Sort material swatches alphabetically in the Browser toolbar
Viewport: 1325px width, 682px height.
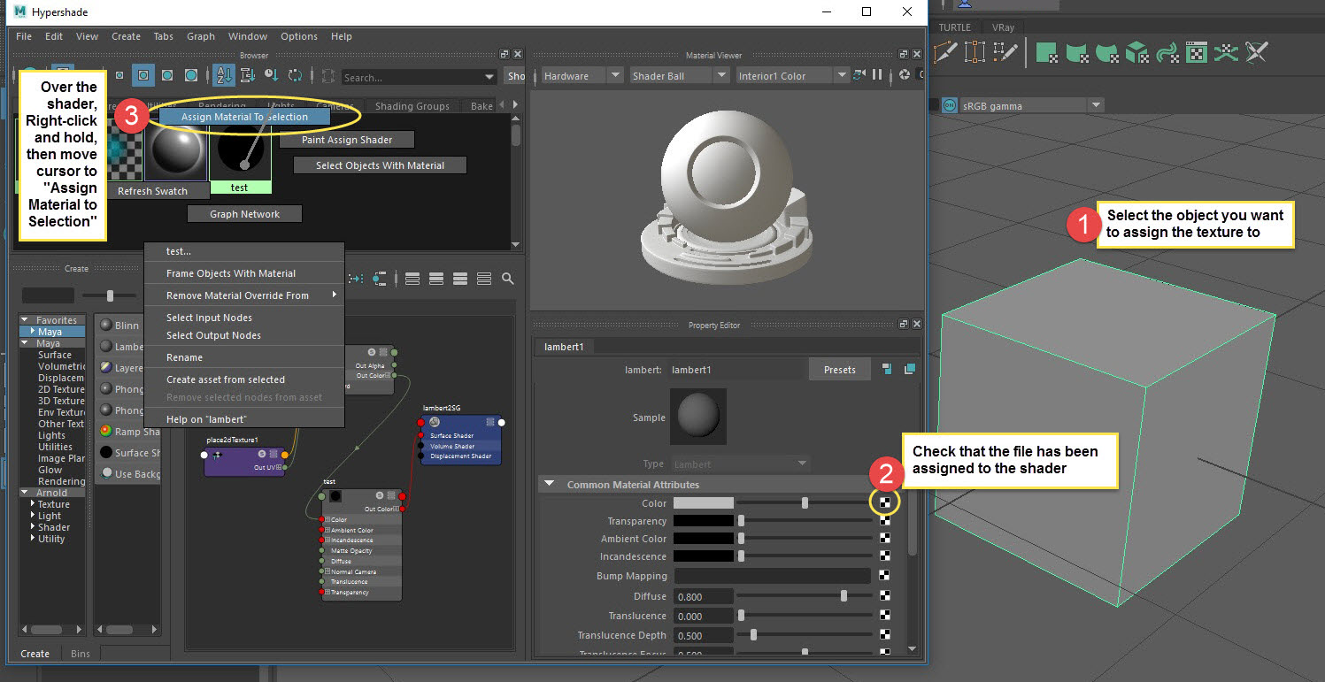click(224, 75)
